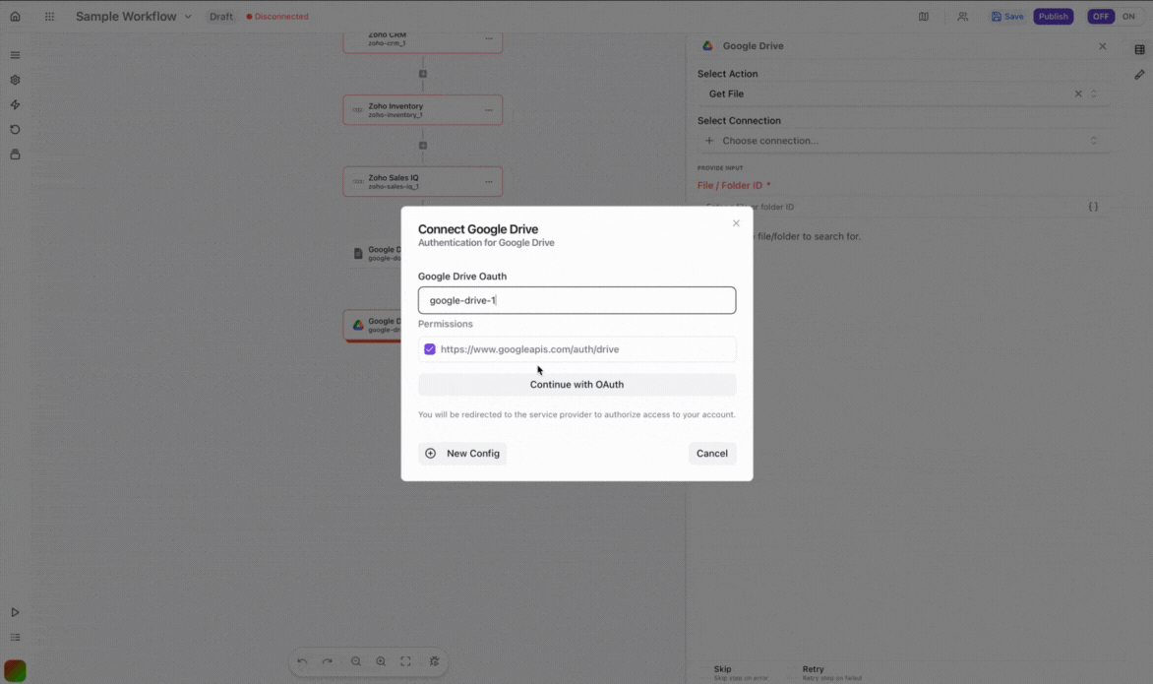Uncheck the googleapis.com/auth/drive permission
The height and width of the screenshot is (684, 1153).
coord(430,348)
